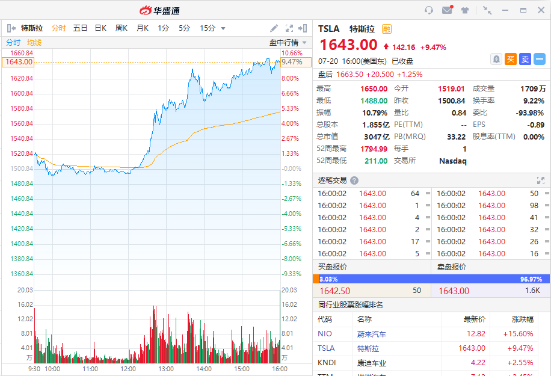
Task: Click the collapse left panel icon beside 特斯拉
Action: (x=11, y=28)
